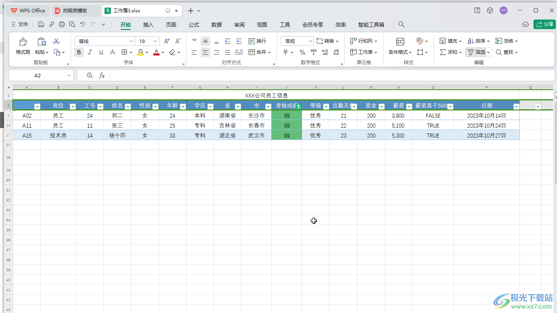Viewport: 557px width, 313px height.
Task: Open the font name dropdown 等线
Action: (131, 41)
